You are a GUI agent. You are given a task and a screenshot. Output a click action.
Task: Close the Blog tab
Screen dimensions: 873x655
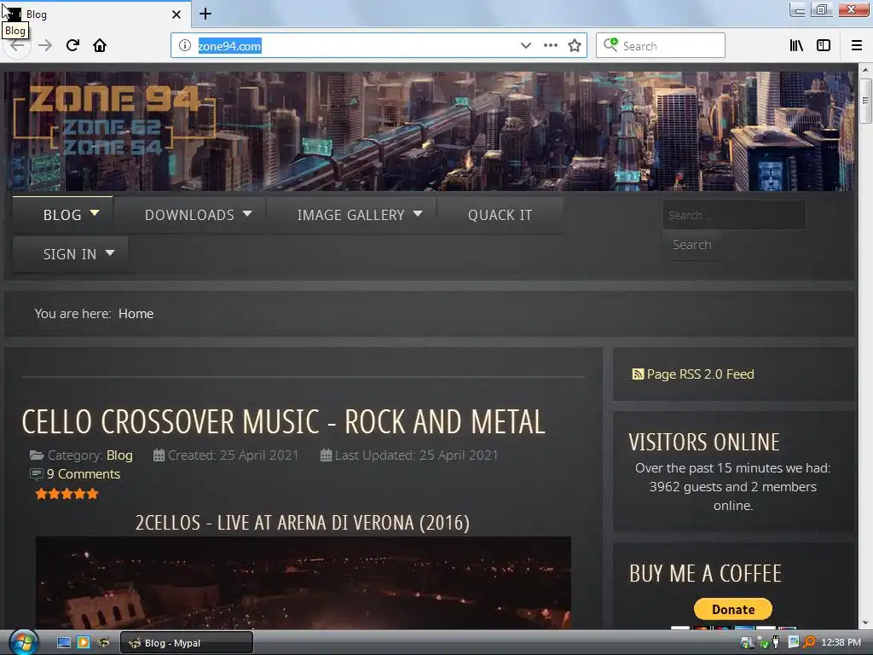click(176, 14)
